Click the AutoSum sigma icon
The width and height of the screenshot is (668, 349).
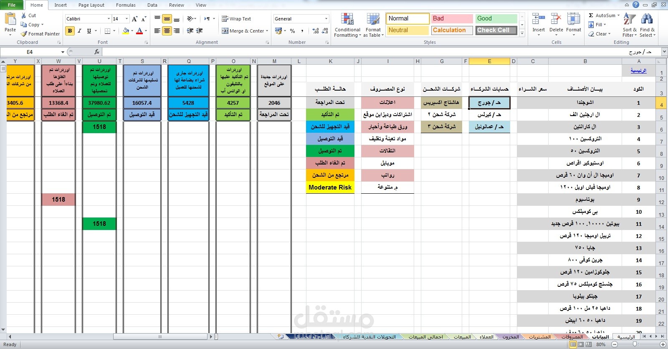(x=591, y=15)
